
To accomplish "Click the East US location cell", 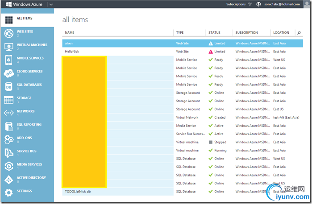I will (278, 109).
